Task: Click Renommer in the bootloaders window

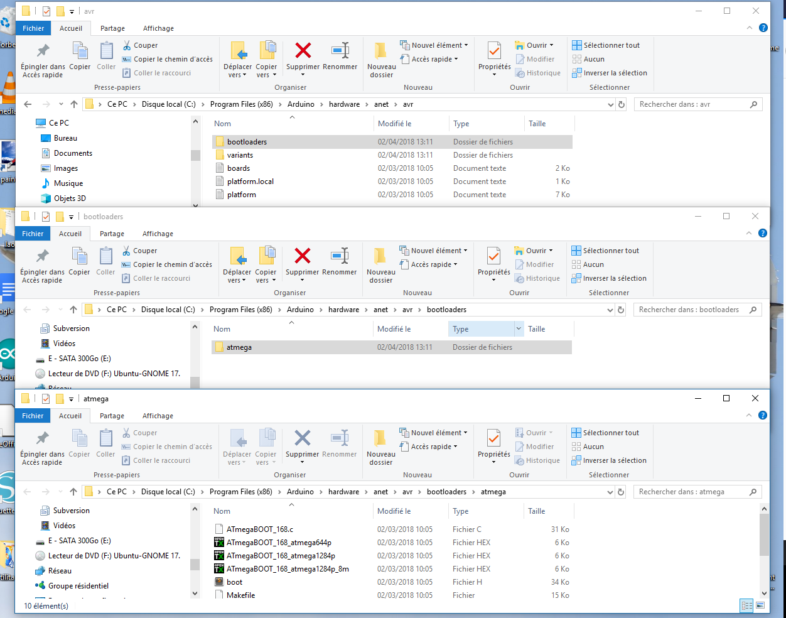Action: 339,262
